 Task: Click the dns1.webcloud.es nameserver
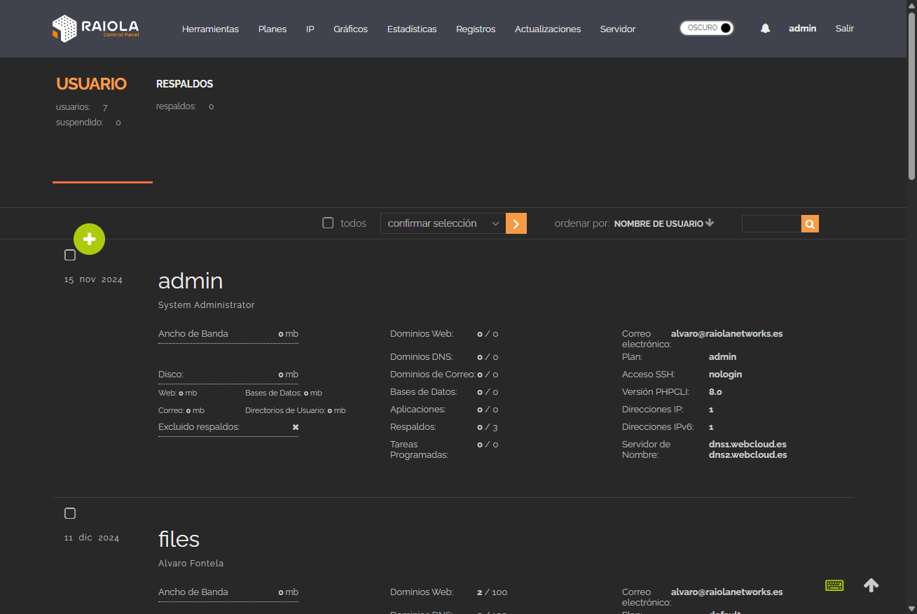tap(747, 445)
